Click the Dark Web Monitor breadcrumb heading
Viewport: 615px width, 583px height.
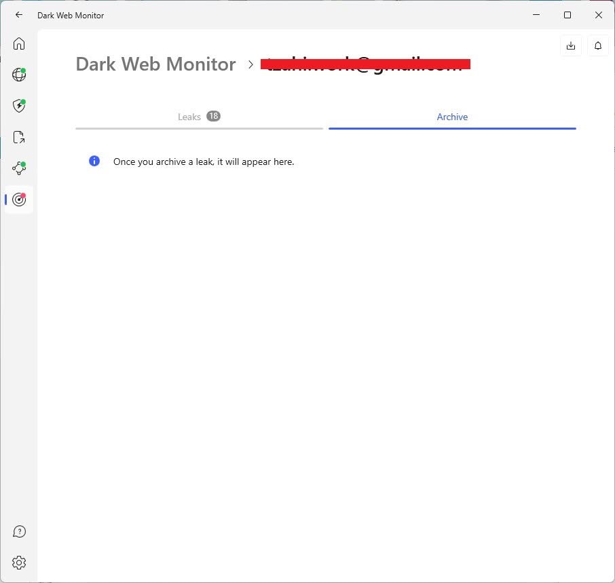[155, 64]
